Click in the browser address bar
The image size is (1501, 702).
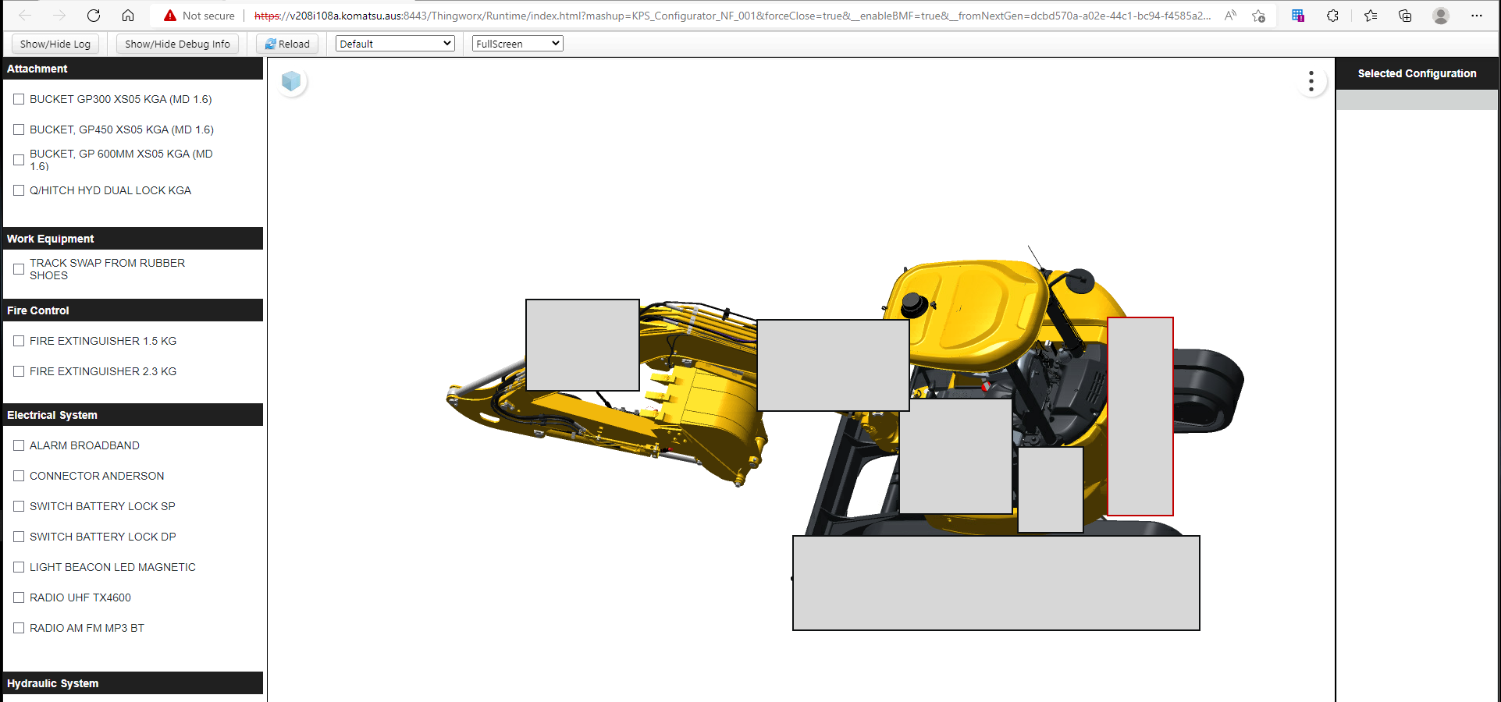point(702,15)
